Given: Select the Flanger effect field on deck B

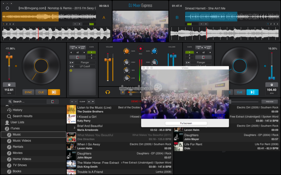Looking at the screenshot, I should coord(201,62).
